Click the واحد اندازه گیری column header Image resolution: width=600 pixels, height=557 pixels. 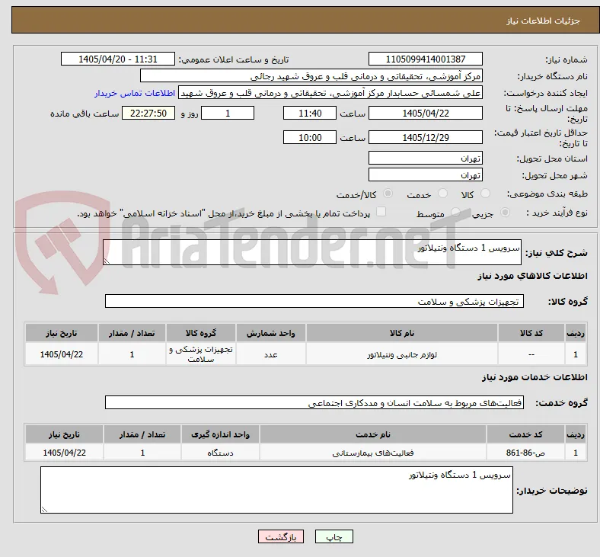(x=220, y=434)
